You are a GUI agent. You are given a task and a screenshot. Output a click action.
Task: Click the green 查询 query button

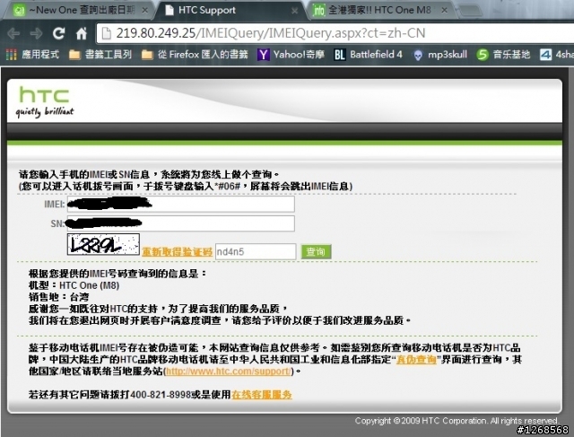point(316,251)
